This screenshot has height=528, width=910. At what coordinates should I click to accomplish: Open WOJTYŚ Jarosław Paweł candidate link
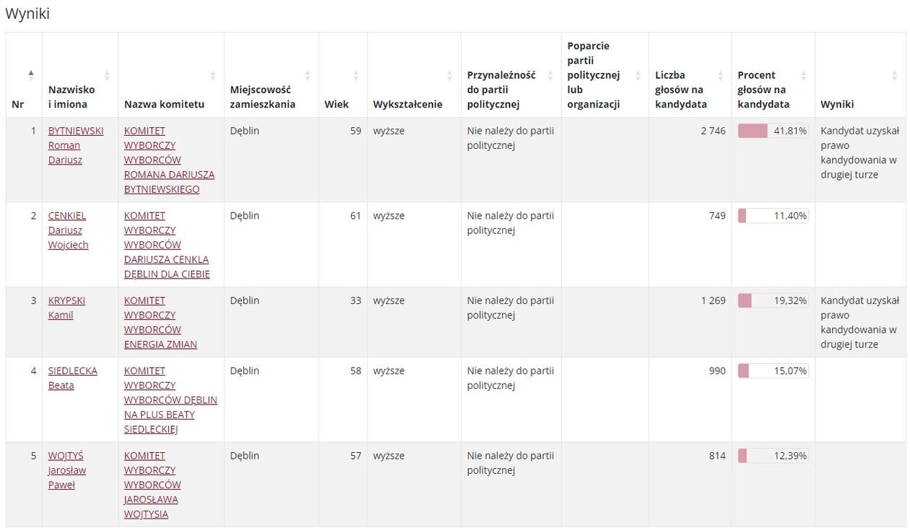click(x=66, y=470)
